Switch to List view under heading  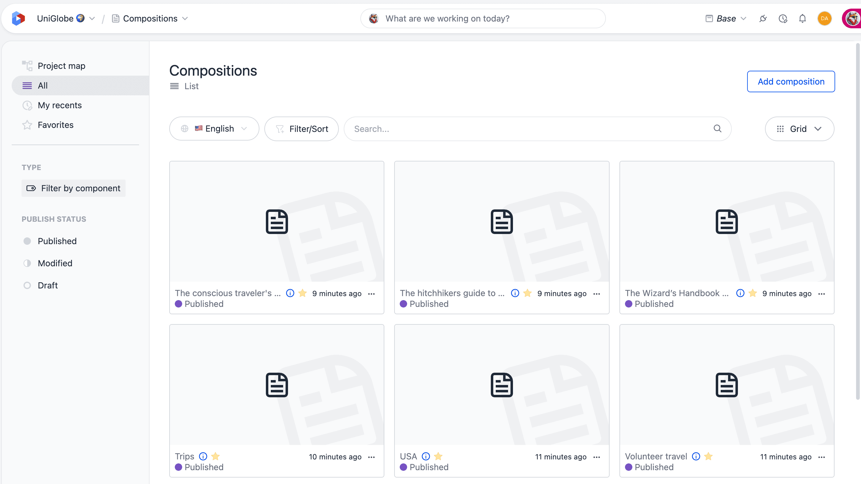tap(184, 86)
